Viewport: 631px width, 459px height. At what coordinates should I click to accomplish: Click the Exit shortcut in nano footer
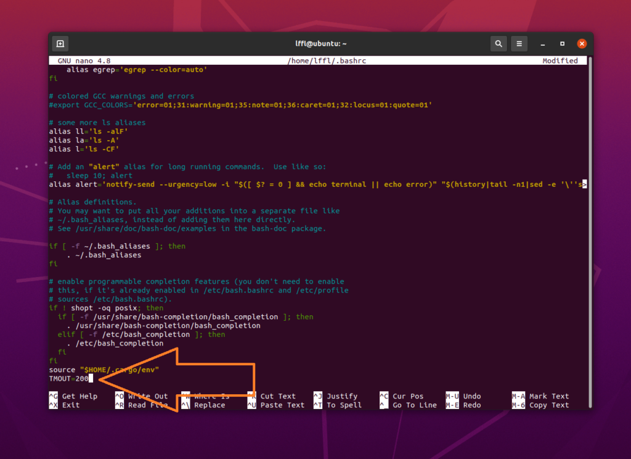point(70,405)
